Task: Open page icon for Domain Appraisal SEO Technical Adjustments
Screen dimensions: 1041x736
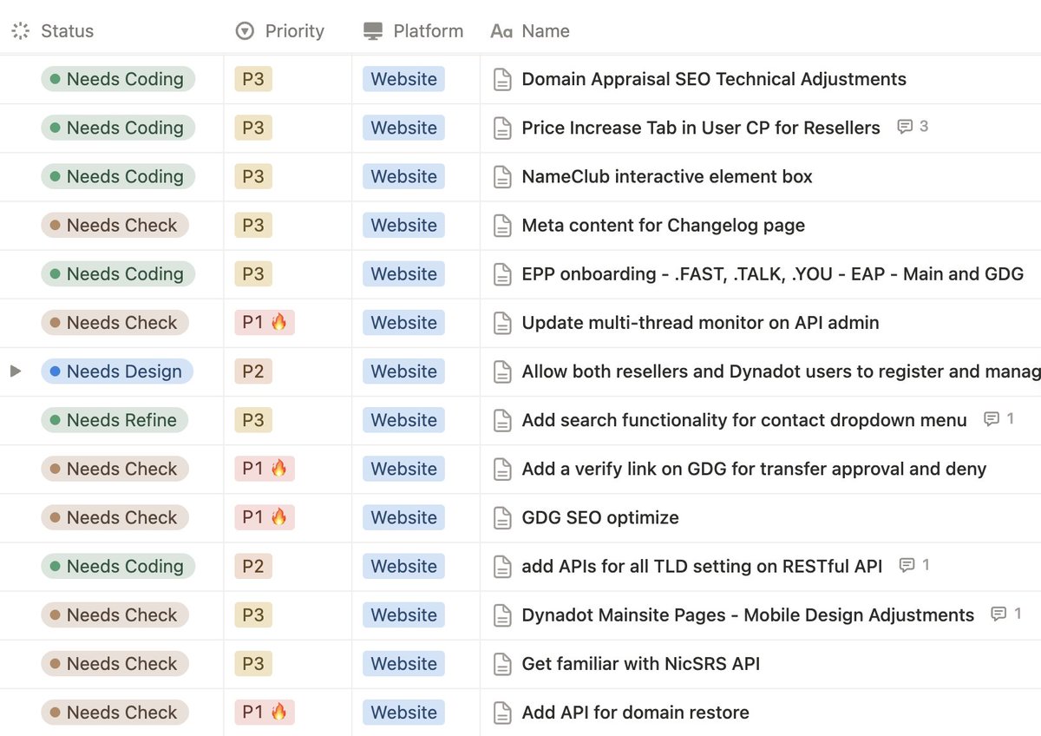Action: [x=502, y=80]
